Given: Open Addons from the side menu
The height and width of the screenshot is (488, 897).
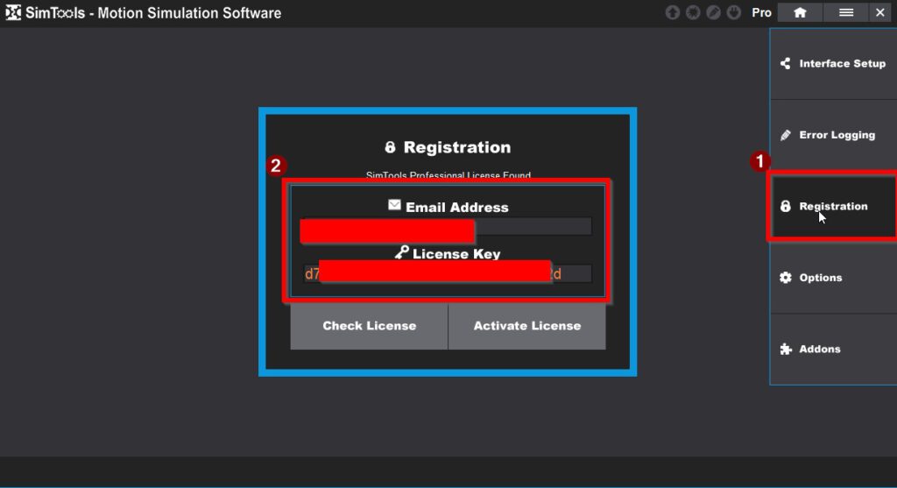Looking at the screenshot, I should pos(833,349).
